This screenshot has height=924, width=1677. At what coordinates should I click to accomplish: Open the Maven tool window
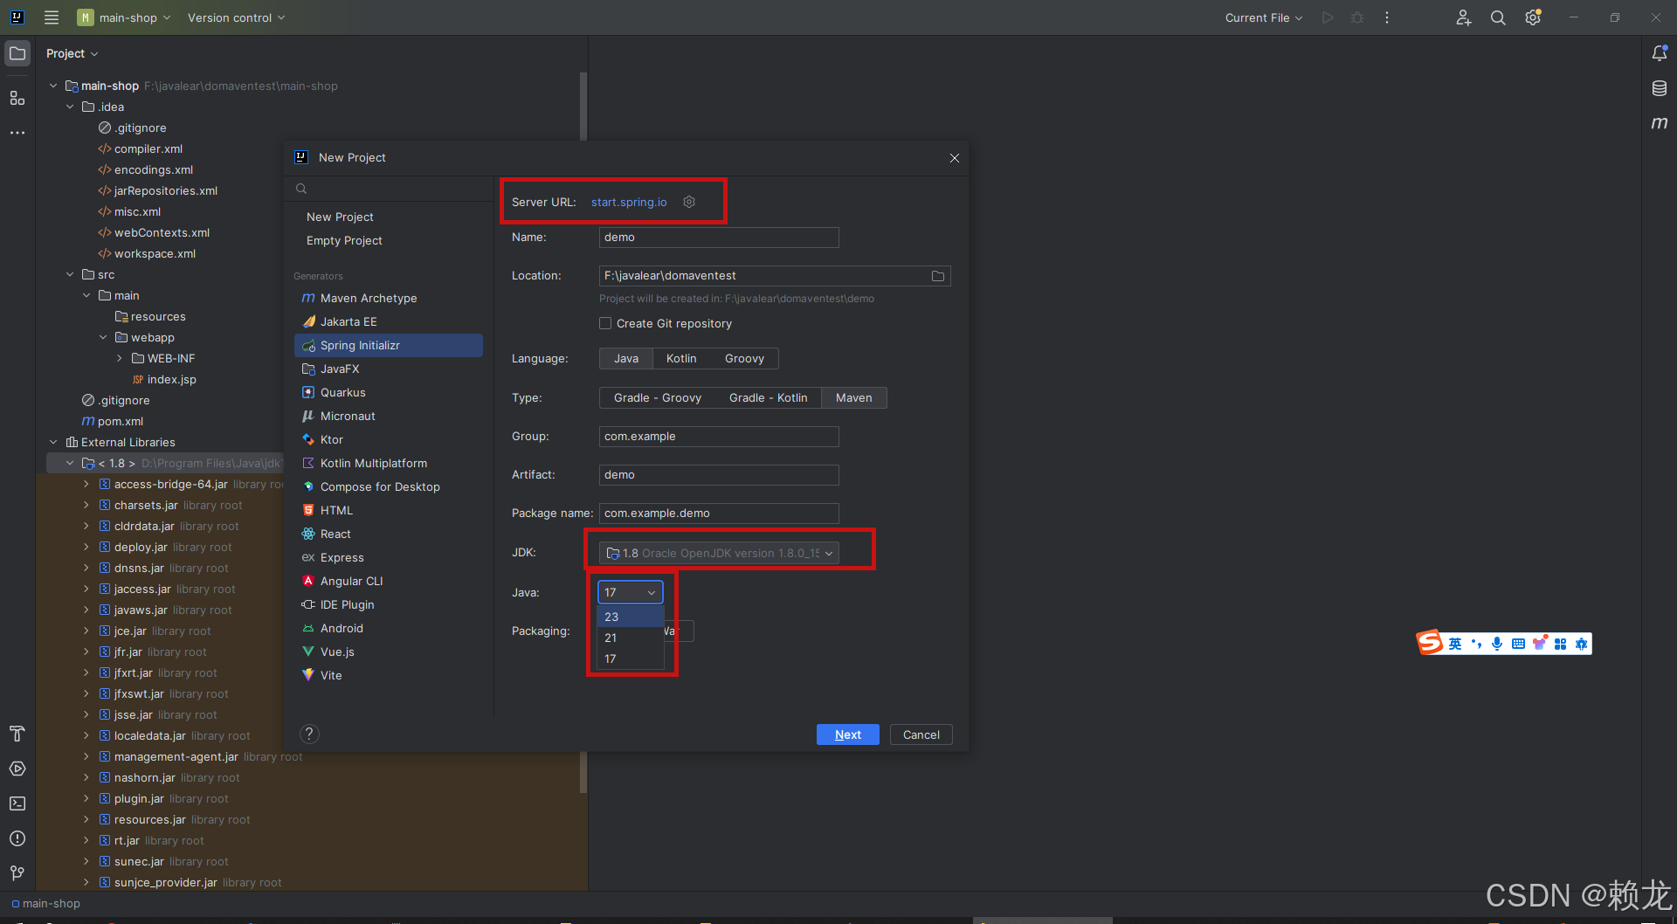click(x=1660, y=123)
